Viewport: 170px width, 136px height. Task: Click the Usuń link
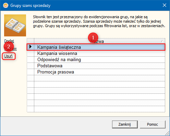click(x=8, y=56)
